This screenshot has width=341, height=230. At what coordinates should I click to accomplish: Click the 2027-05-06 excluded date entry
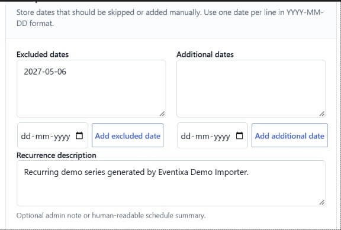(x=45, y=72)
